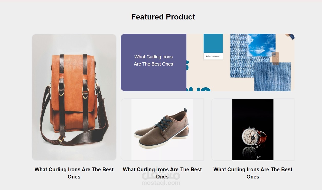322x190 pixels.
Task: Click the caption under the backpack image
Action: 74,173
